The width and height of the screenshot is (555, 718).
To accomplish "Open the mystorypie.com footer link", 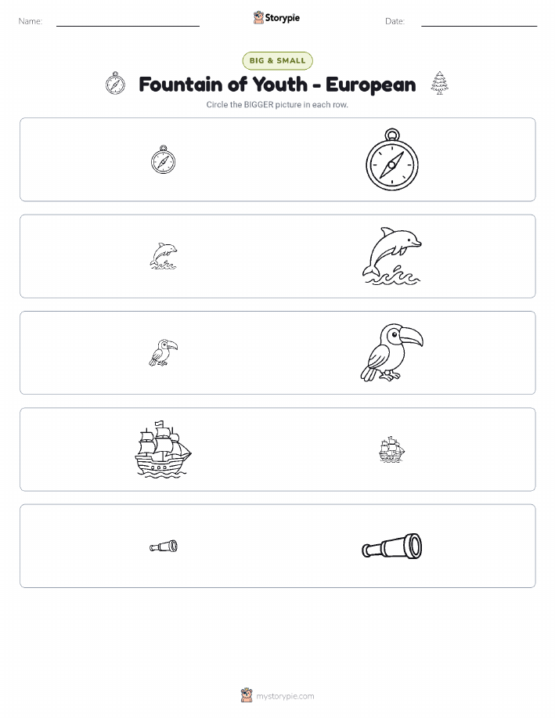I will point(285,696).
